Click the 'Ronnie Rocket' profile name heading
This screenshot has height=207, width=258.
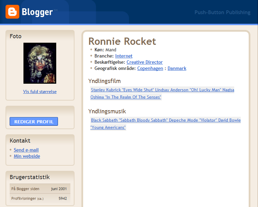point(122,41)
